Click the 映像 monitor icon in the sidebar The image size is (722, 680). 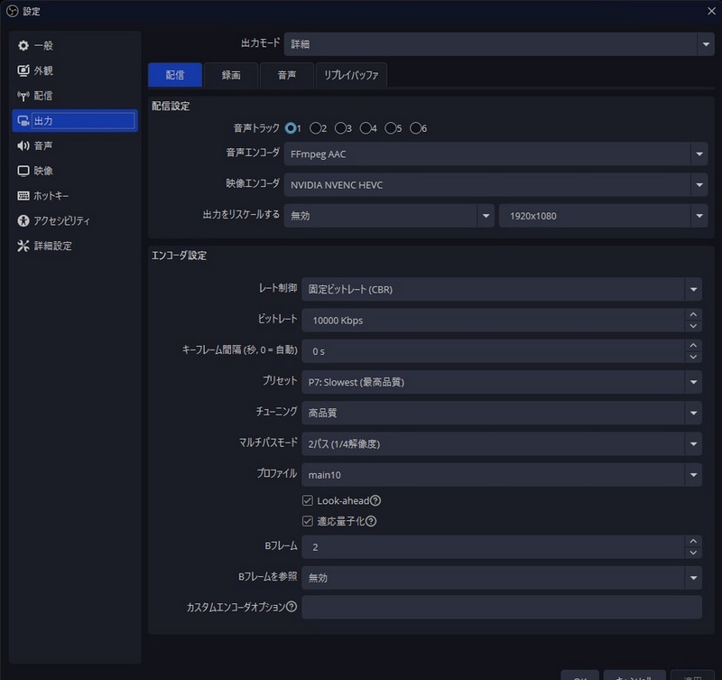pos(23,171)
